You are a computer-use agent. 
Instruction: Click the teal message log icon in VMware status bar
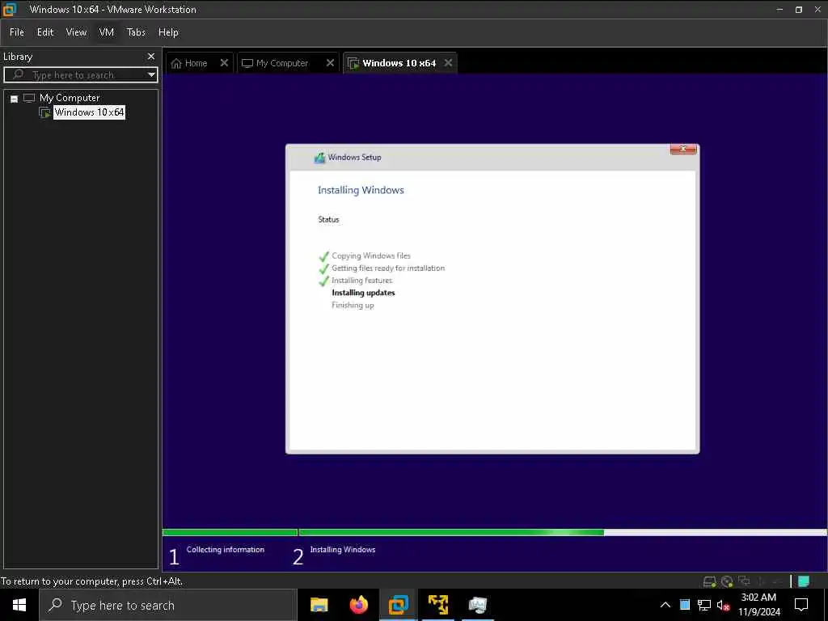(x=804, y=581)
